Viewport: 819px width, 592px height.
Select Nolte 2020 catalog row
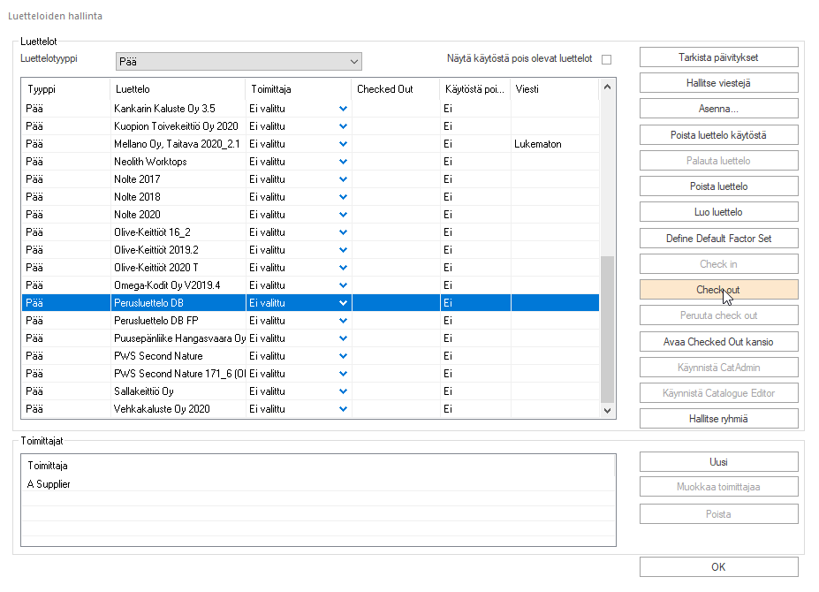pyautogui.click(x=310, y=215)
